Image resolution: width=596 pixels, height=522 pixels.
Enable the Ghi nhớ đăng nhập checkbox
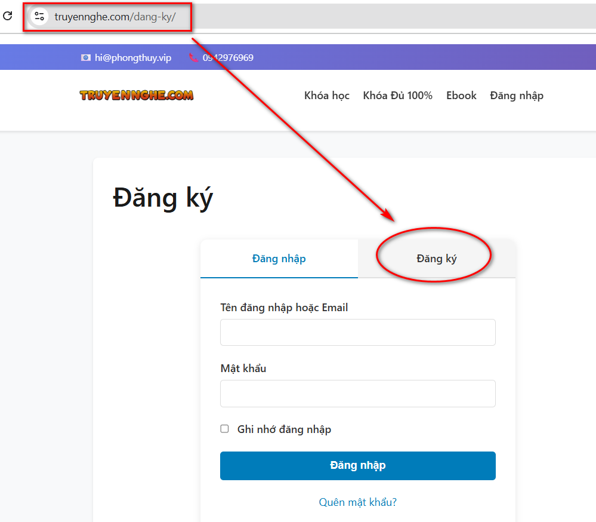coord(225,429)
